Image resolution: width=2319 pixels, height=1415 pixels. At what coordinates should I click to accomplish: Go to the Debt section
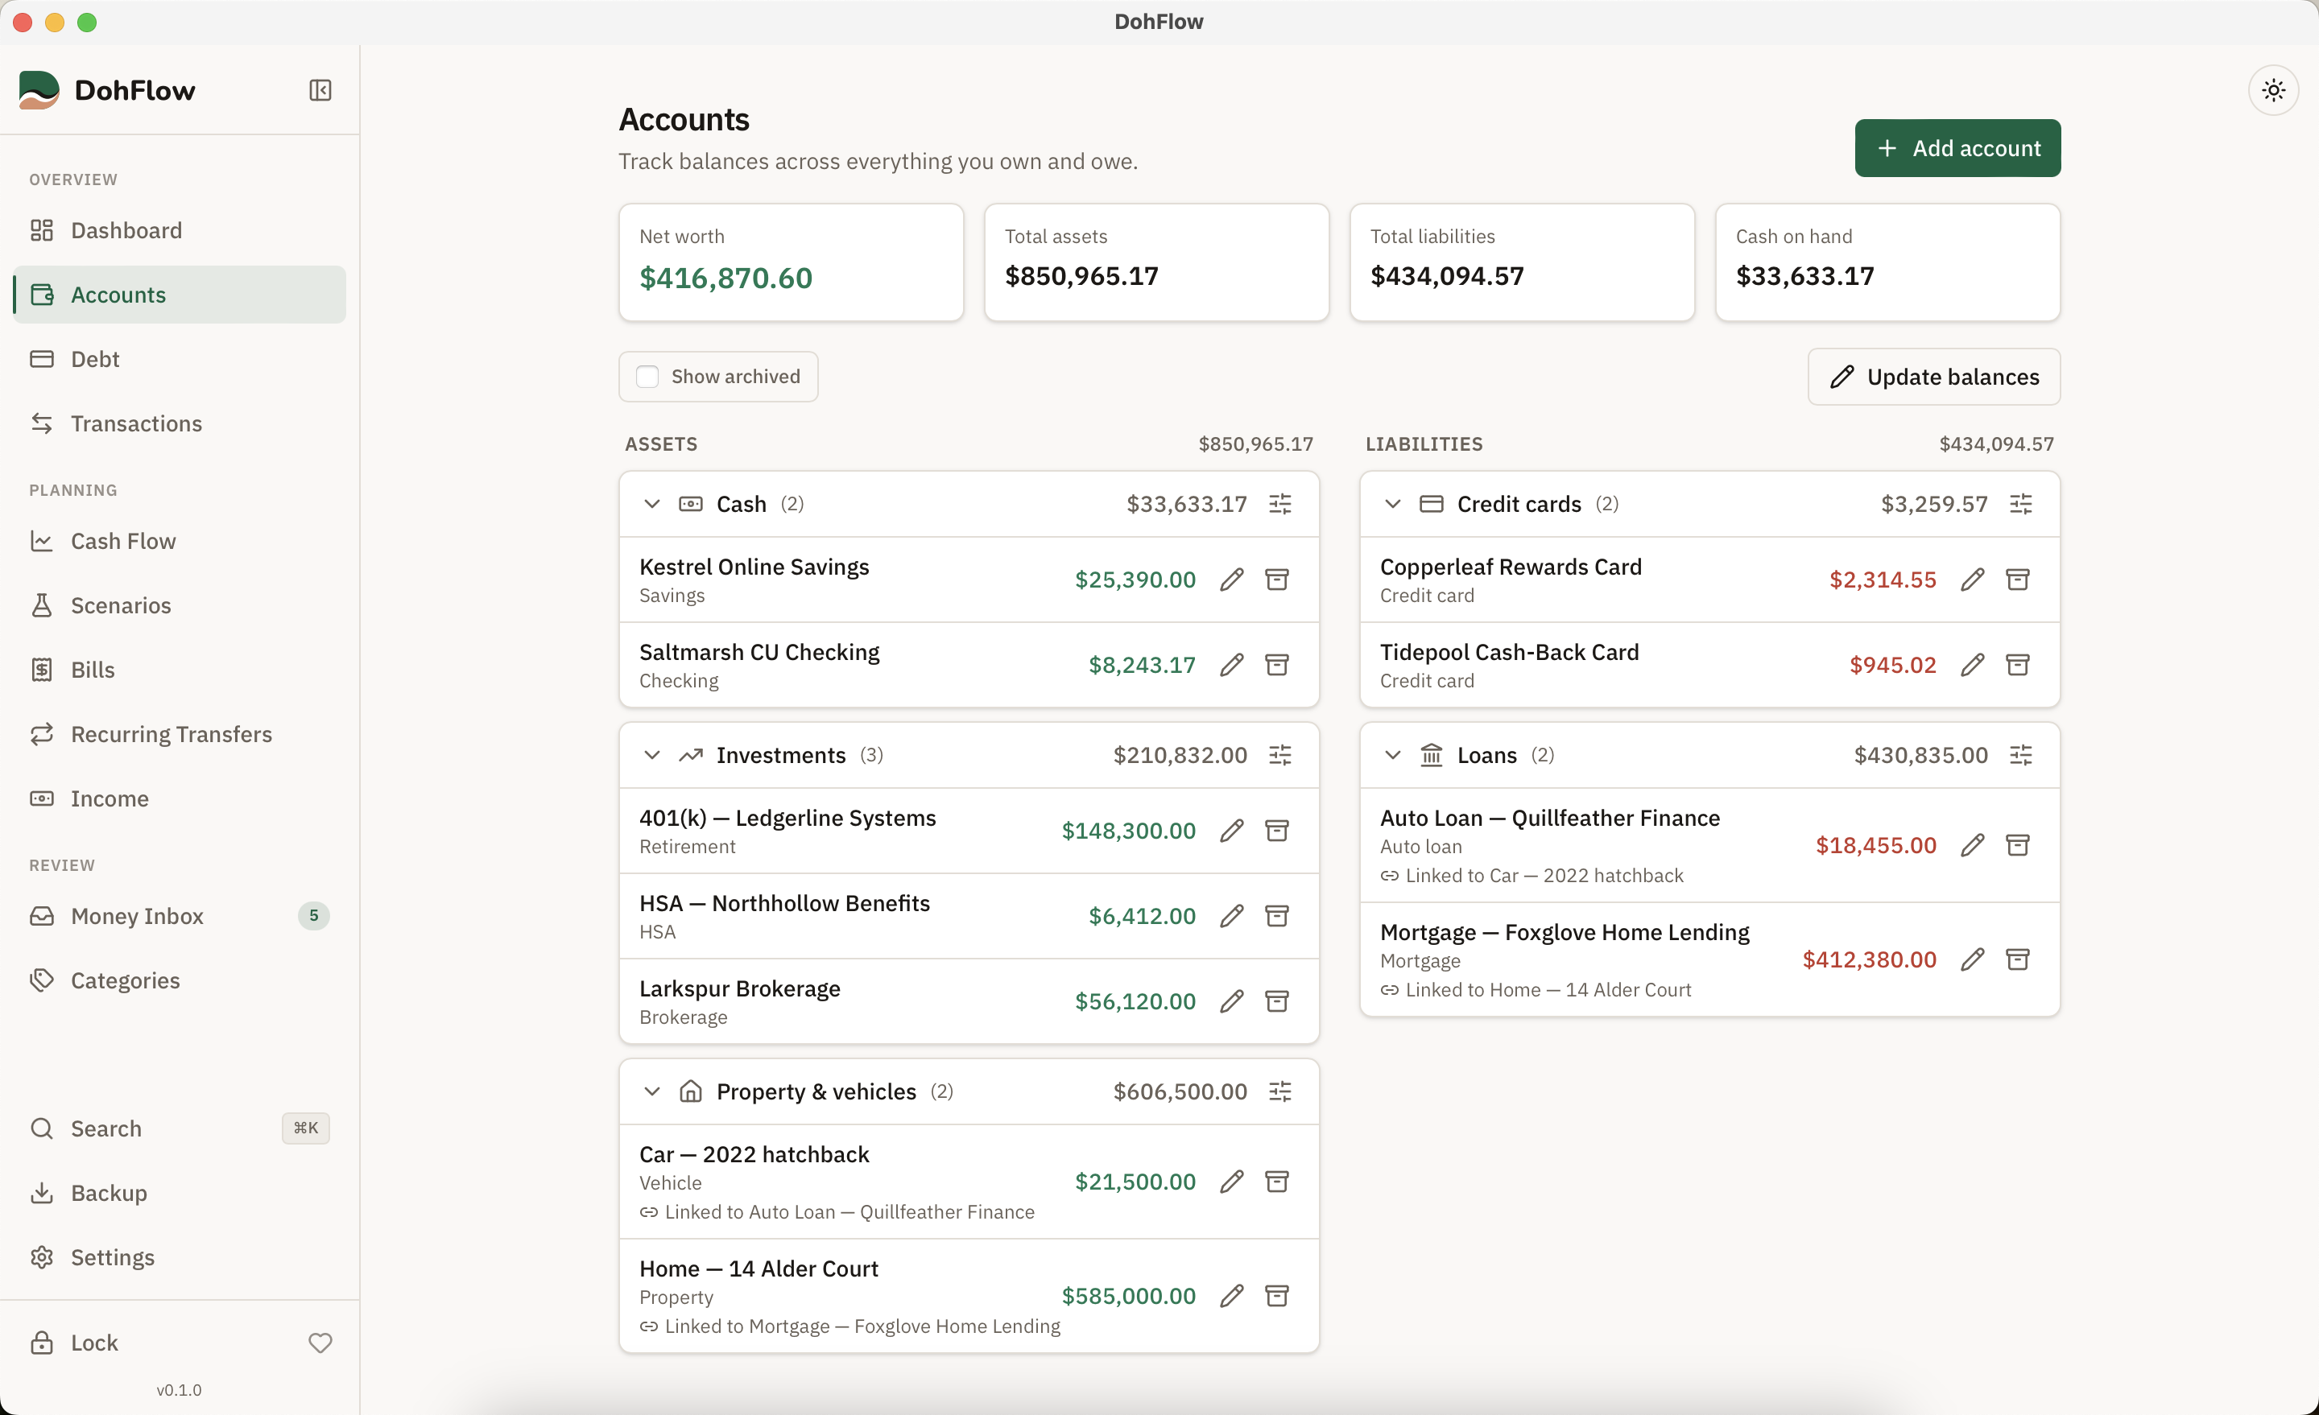click(180, 360)
